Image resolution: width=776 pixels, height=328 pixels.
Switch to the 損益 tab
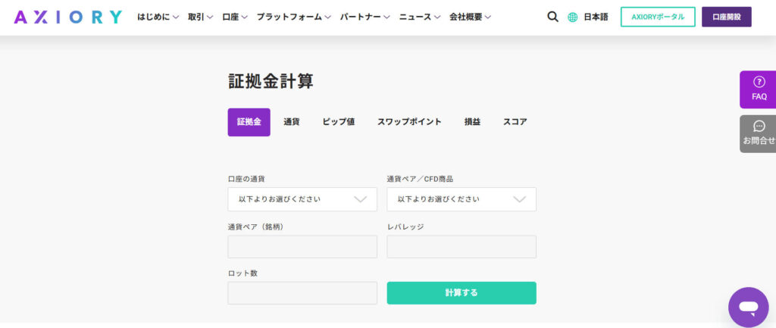(472, 122)
